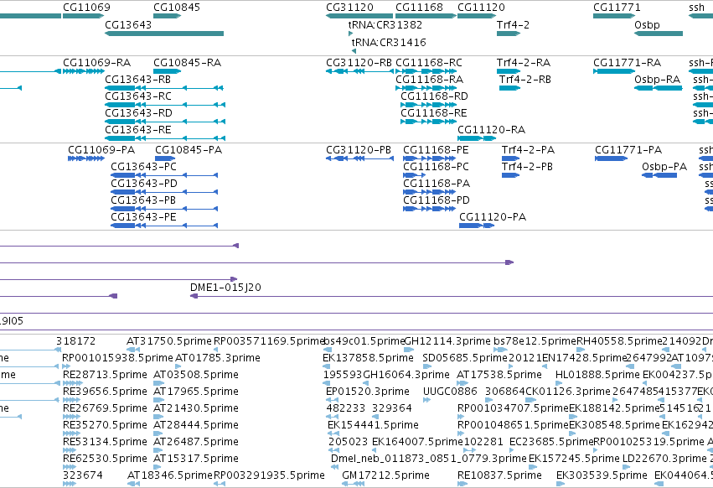The image size is (713, 488).
Task: Select EST EK137858.5prime
Action: click(368, 358)
